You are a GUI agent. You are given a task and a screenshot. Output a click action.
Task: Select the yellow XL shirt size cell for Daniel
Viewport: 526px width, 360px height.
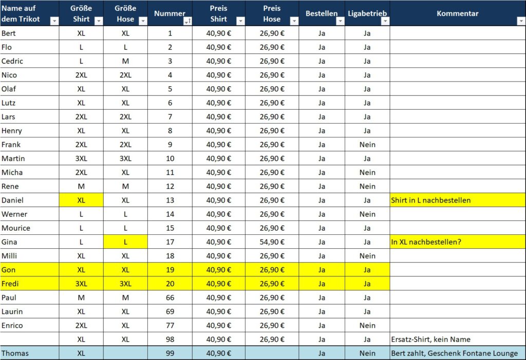point(81,200)
